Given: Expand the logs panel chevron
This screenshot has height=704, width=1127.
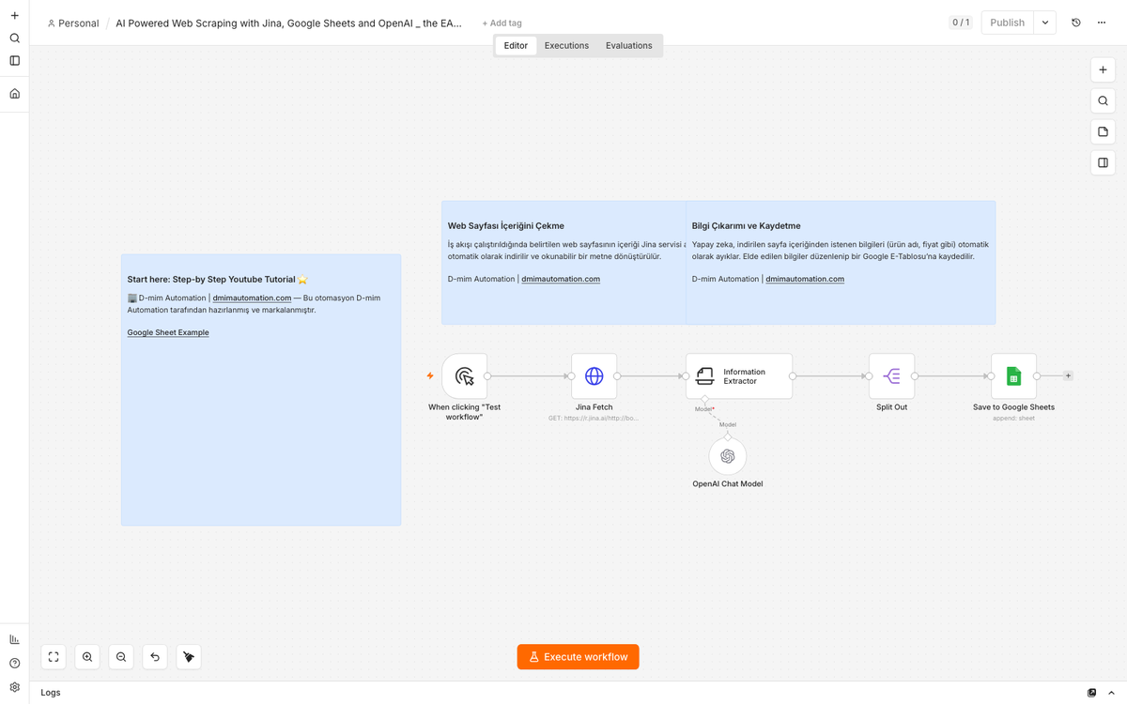Looking at the screenshot, I should coord(1112,693).
